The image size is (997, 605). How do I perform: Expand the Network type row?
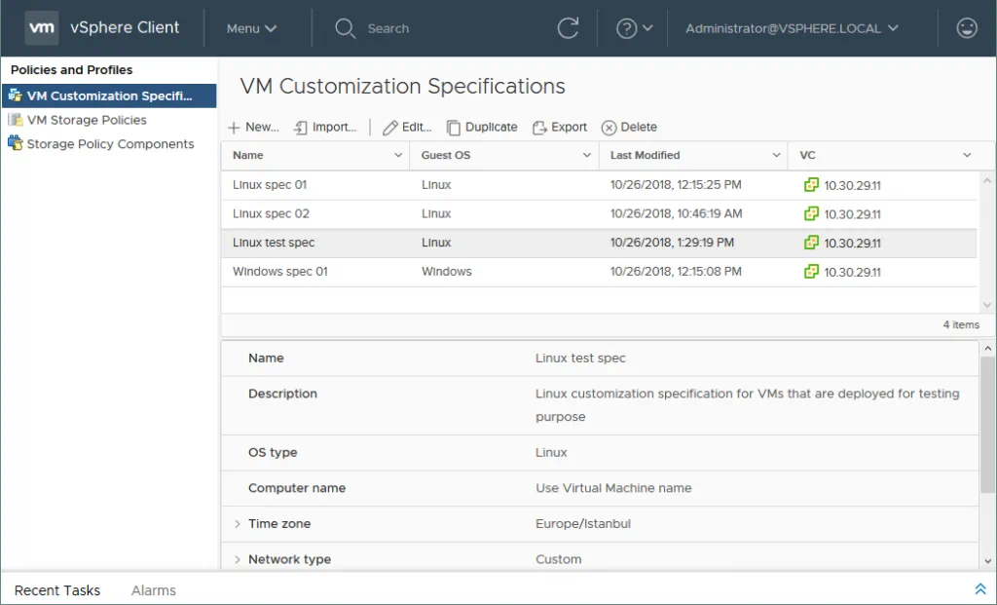click(237, 559)
